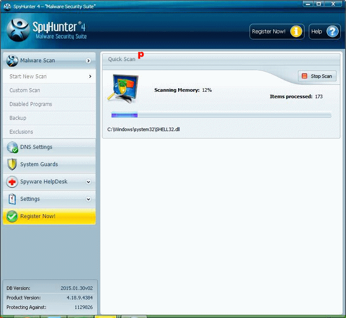This screenshot has height=318, width=346.
Task: Click the green checkmark Register Now! icon
Action: pyautogui.click(x=12, y=216)
